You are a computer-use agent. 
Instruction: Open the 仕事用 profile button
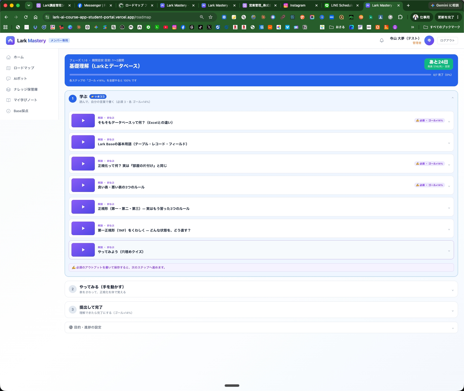pos(421,17)
